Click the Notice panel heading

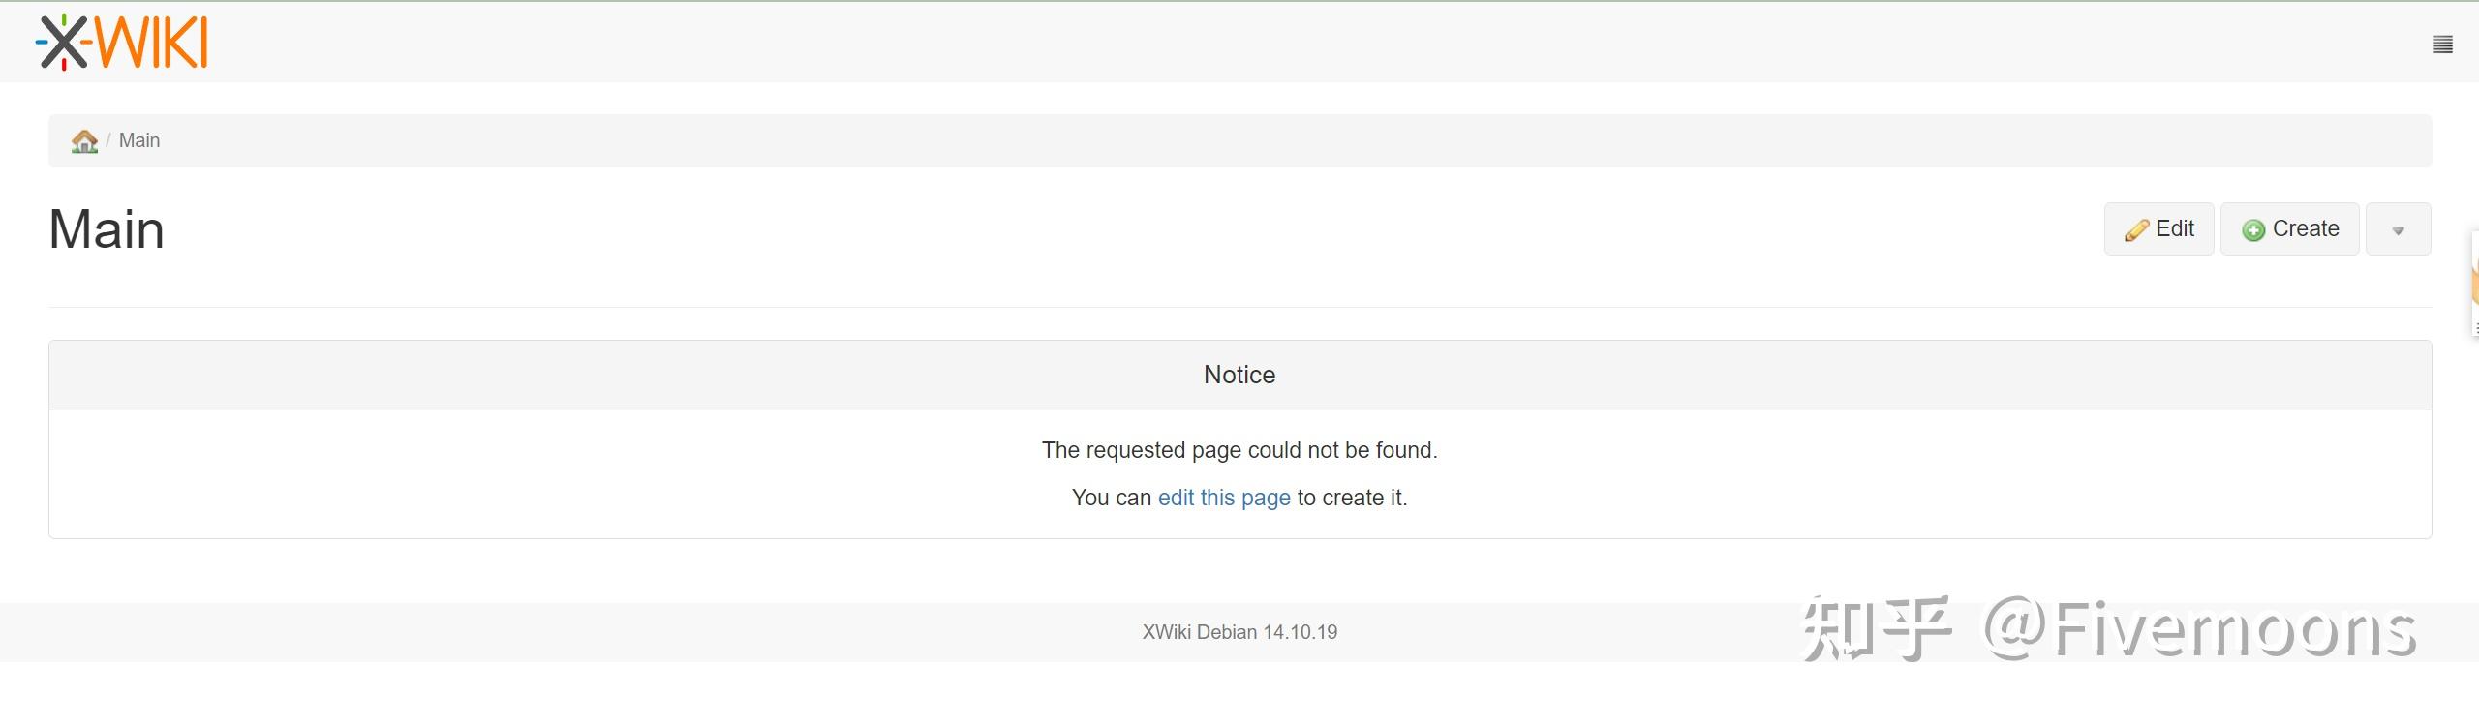click(x=1239, y=376)
